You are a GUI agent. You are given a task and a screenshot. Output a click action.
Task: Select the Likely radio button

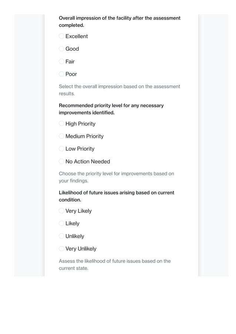(62, 223)
